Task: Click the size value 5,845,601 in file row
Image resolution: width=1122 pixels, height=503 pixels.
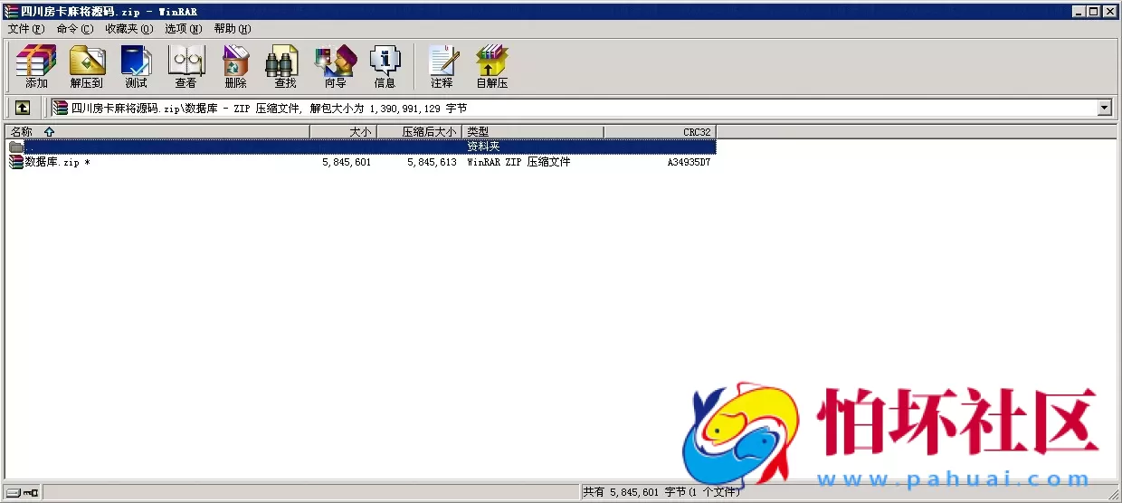Action: 347,163
